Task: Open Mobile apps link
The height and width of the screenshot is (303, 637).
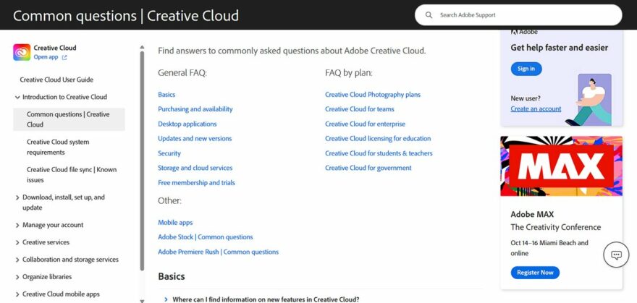Action: 175,223
